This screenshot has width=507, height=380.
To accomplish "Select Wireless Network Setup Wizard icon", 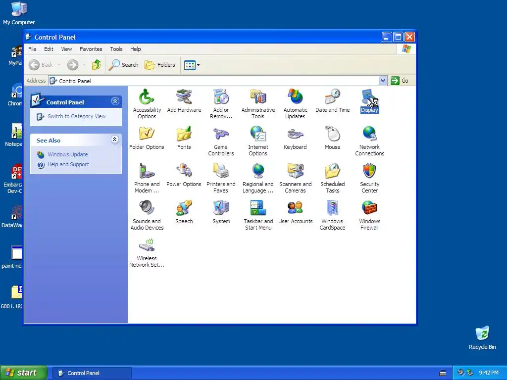I will coord(147,252).
